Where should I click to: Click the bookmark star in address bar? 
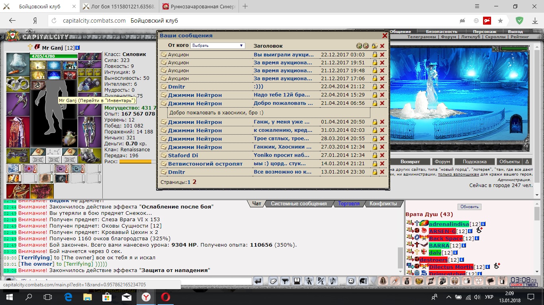click(x=501, y=21)
